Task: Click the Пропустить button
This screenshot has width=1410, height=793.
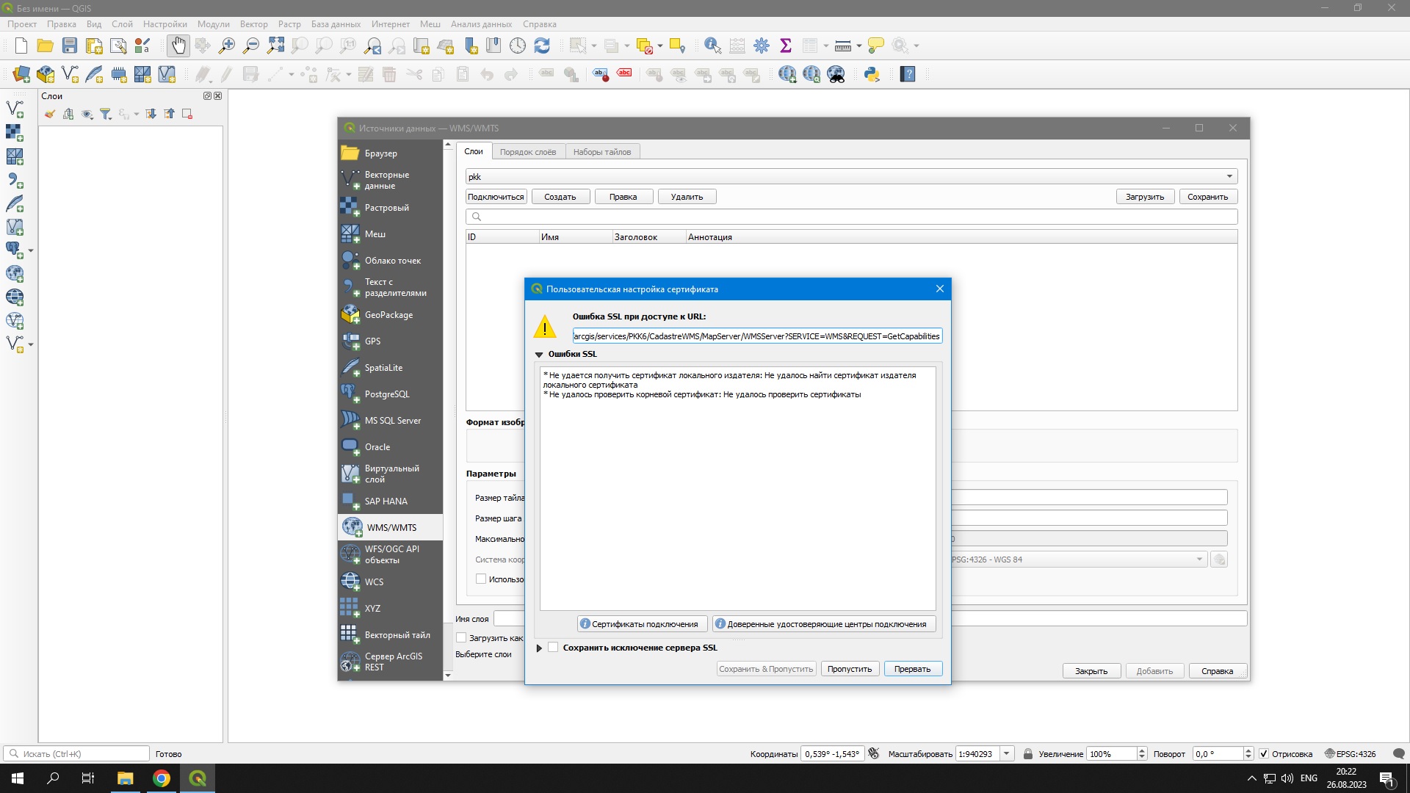Action: pos(850,669)
